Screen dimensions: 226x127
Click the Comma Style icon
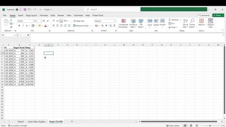pos(106,26)
